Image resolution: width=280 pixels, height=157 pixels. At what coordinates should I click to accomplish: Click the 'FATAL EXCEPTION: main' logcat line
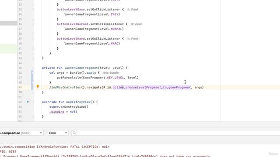(x=55, y=147)
